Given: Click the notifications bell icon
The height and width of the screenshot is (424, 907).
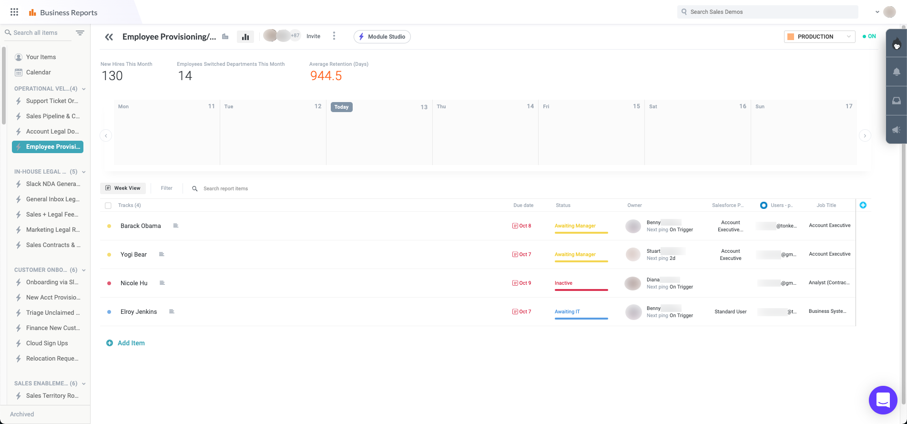Looking at the screenshot, I should 896,72.
